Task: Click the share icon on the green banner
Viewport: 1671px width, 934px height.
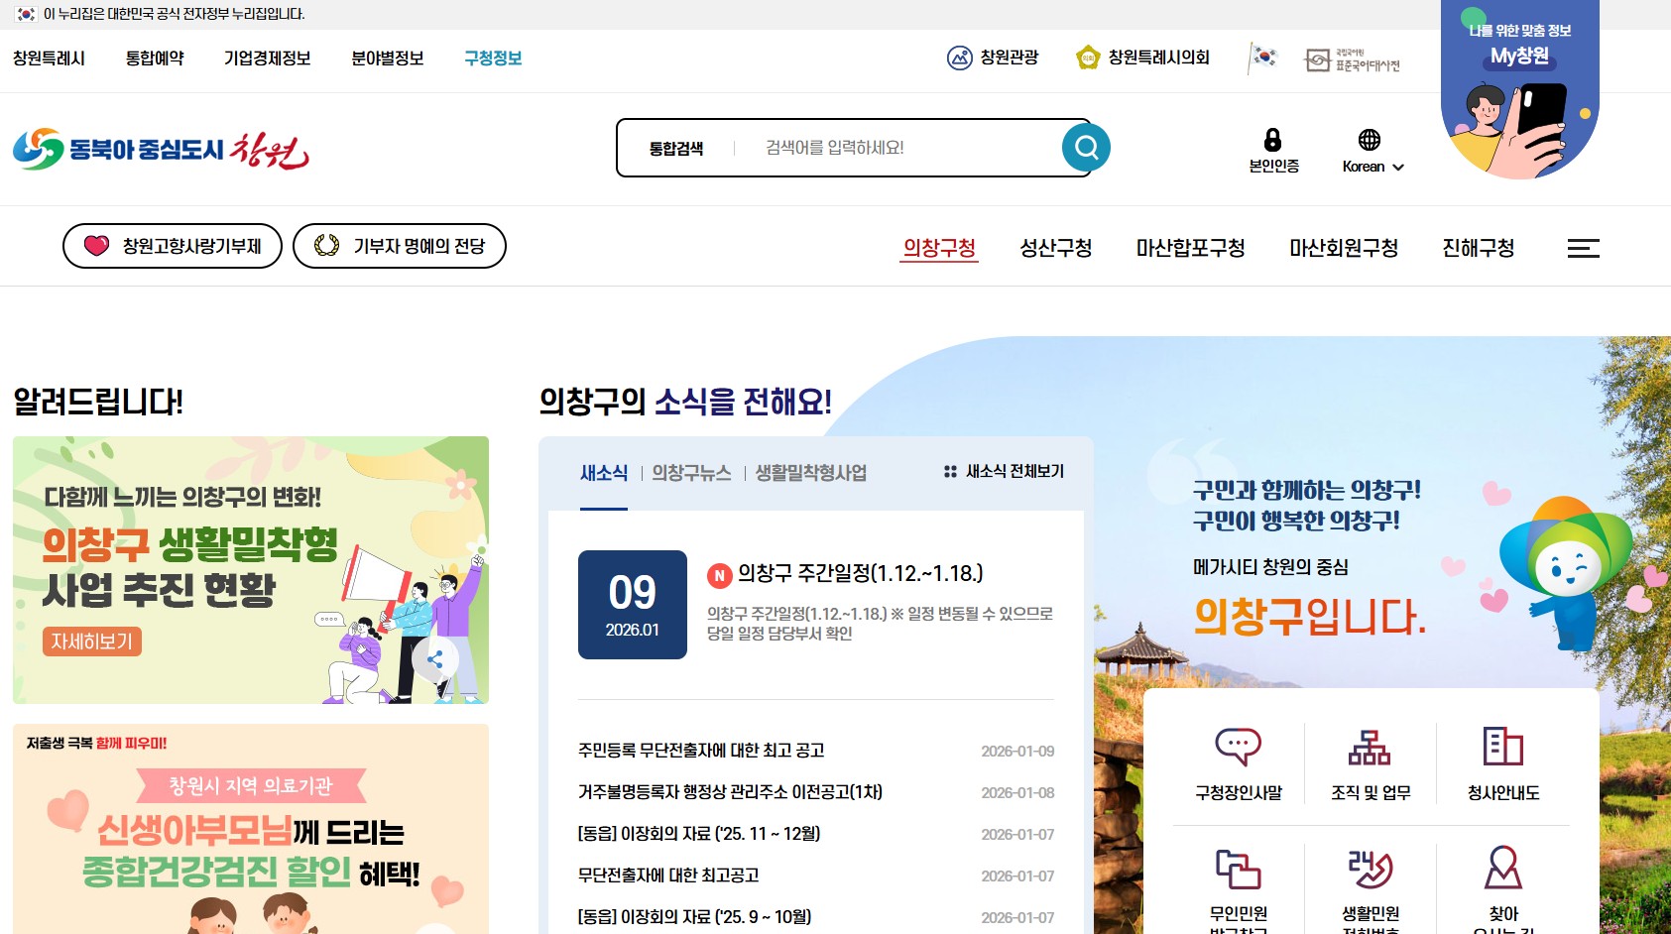Action: 435,657
